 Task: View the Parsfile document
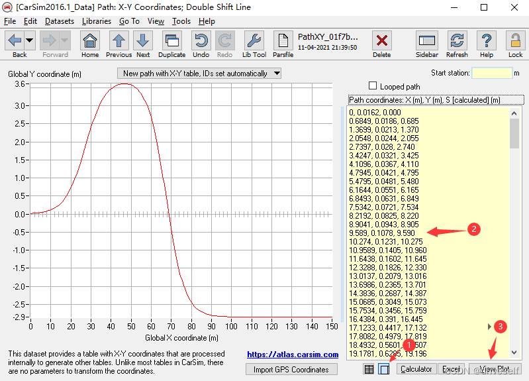pyautogui.click(x=283, y=40)
